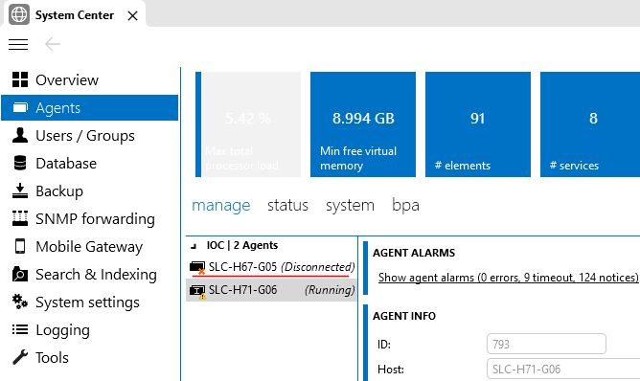The height and width of the screenshot is (381, 640).
Task: Click the AGENT INFO heading
Action: tap(404, 316)
